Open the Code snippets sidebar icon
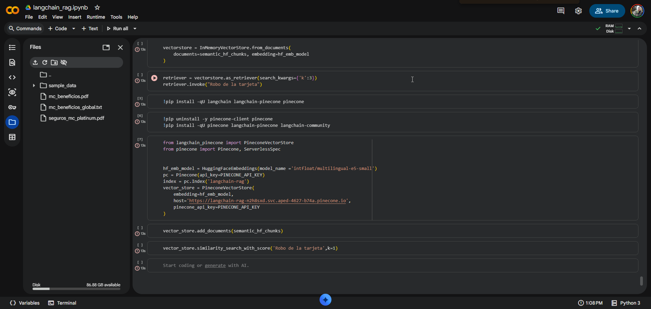 coord(12,77)
